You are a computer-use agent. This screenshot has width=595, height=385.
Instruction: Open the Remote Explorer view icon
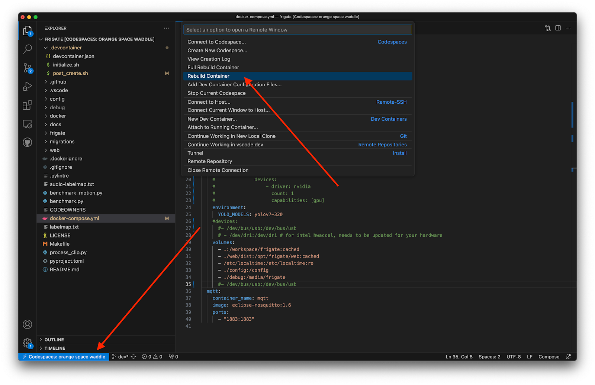coord(28,124)
